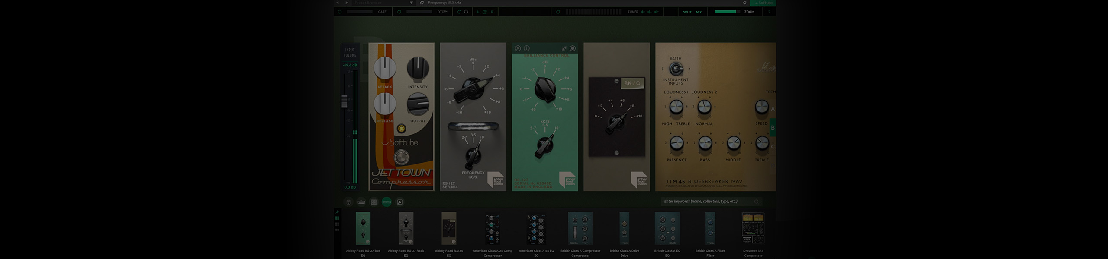Adjust the GATE threshold slider
The height and width of the screenshot is (259, 1108).
(359, 12)
